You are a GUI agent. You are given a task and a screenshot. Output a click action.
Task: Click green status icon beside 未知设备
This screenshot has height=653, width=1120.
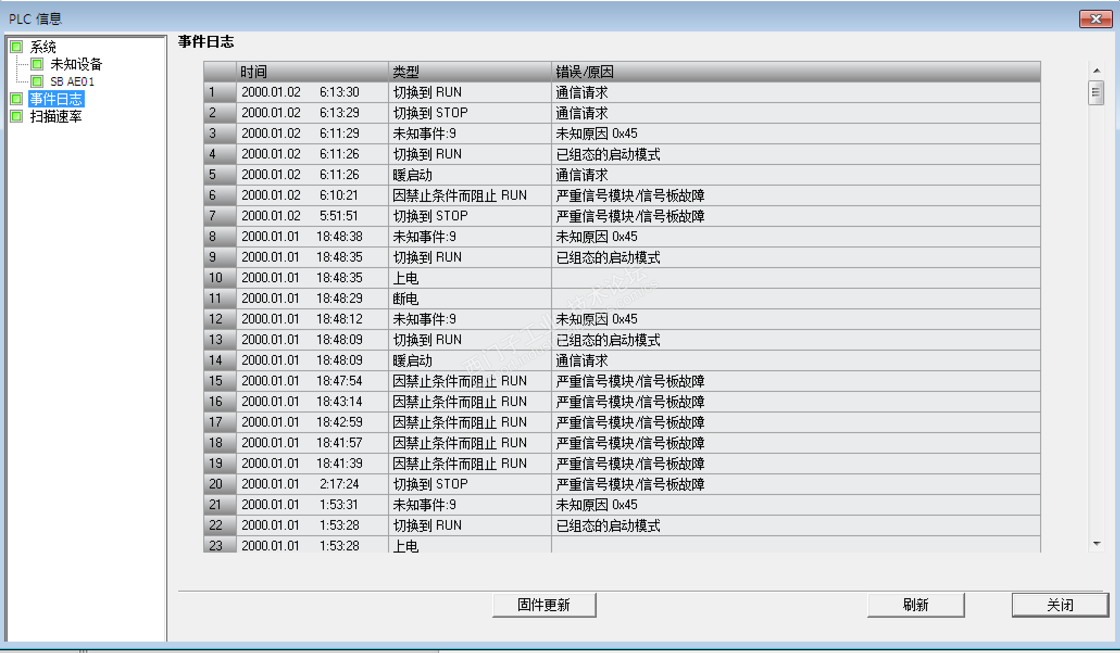click(x=37, y=64)
